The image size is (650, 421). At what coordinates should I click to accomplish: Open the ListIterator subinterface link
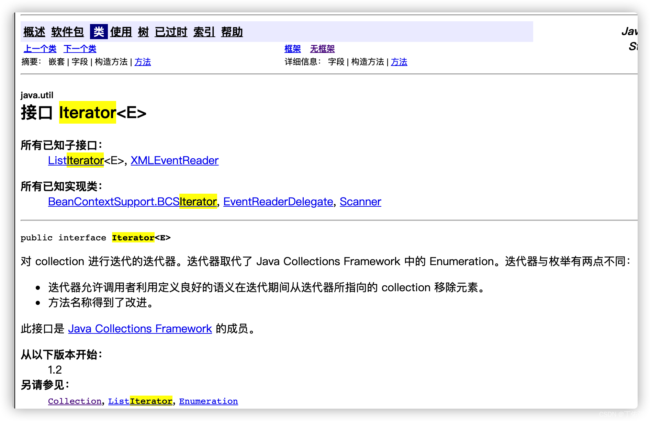click(76, 160)
